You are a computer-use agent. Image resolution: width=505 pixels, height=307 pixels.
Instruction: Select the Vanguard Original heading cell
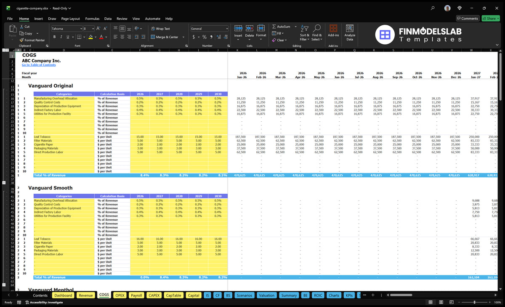click(50, 86)
